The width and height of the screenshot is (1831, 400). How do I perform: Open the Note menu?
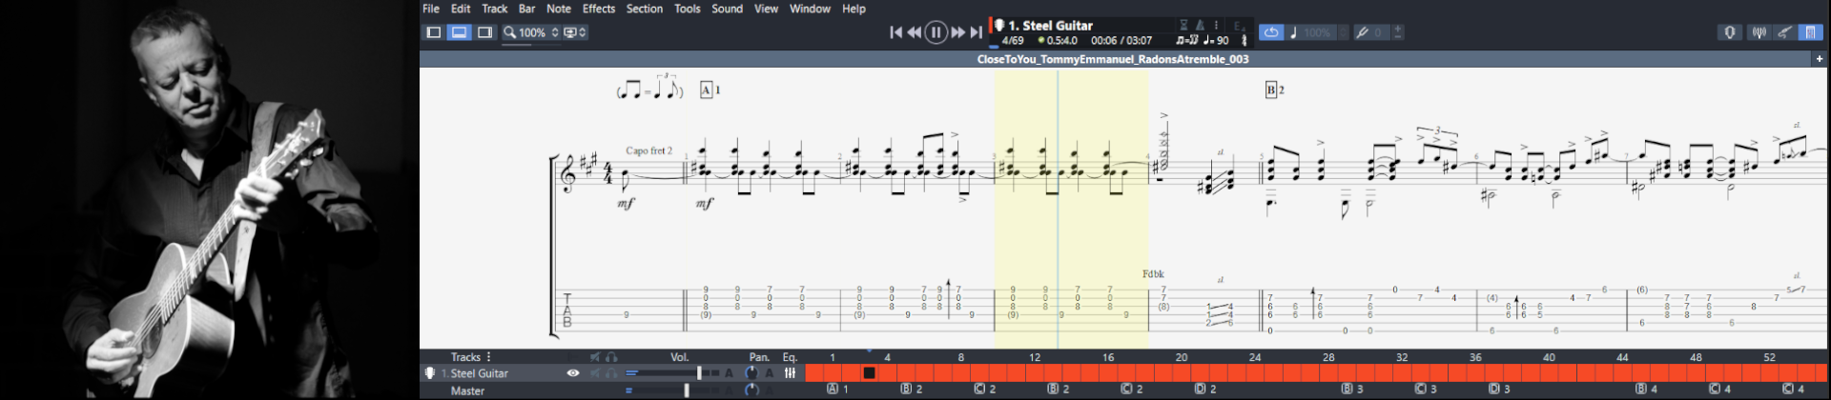click(x=559, y=9)
